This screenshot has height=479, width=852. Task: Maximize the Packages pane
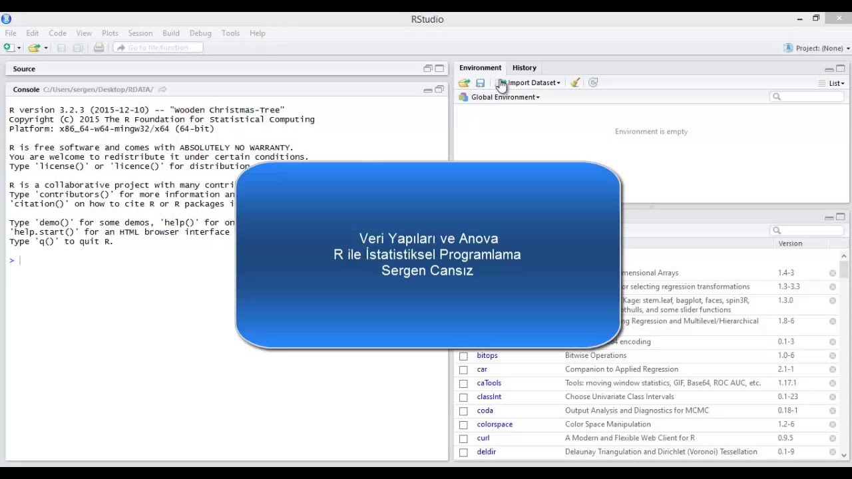click(841, 218)
